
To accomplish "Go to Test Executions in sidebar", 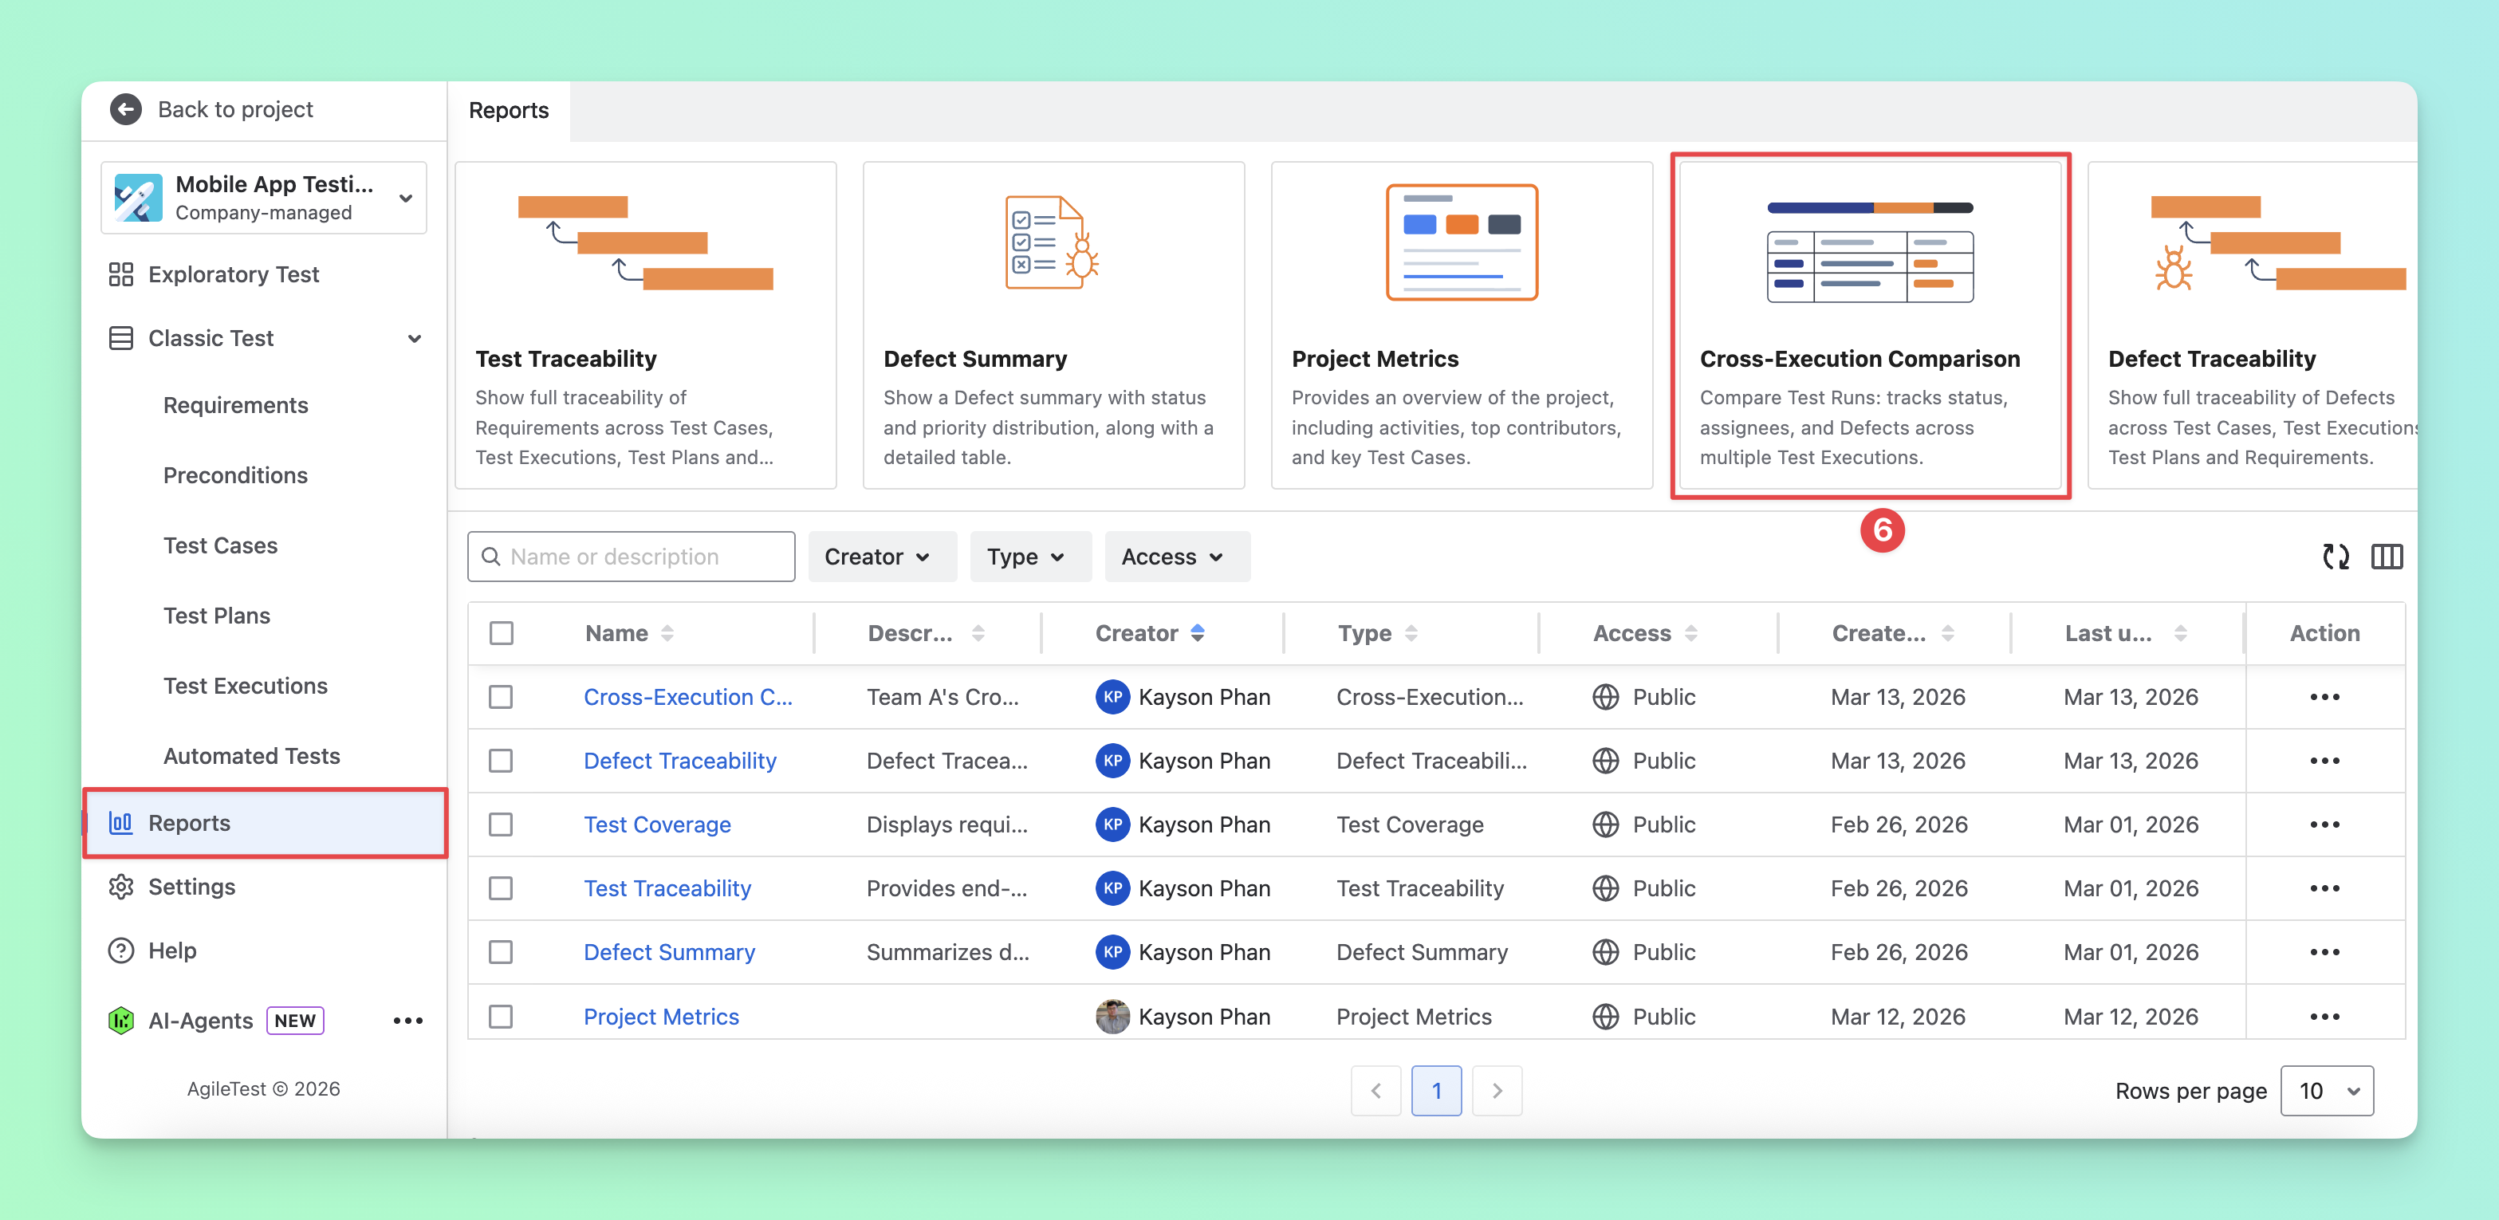I will point(246,686).
